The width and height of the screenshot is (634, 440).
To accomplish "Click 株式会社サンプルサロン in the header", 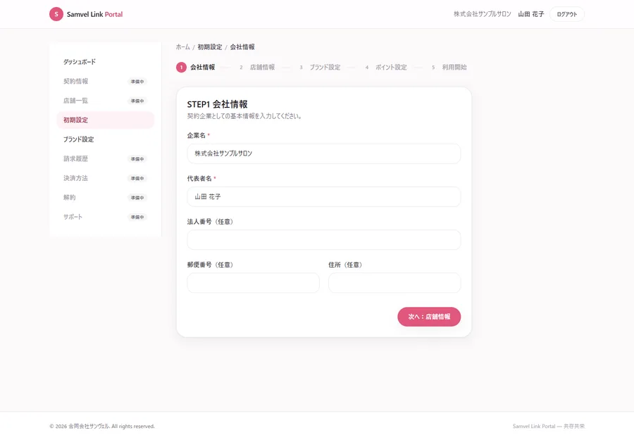I will pyautogui.click(x=482, y=14).
